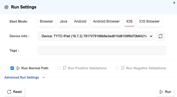This screenshot has width=177, height=97.
Task: Expand Advanced Run Settings chevron
Action: tap(44, 77)
